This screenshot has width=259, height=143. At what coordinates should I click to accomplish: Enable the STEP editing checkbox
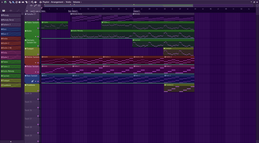pyautogui.click(x=34, y=11)
